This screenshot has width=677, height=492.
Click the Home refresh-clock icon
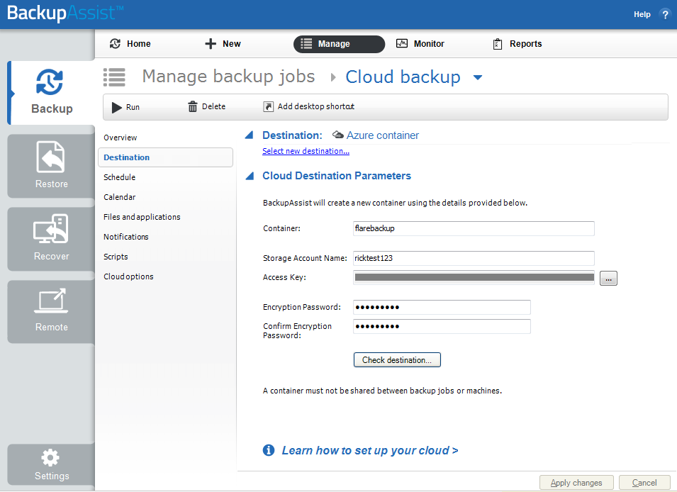pyautogui.click(x=115, y=44)
